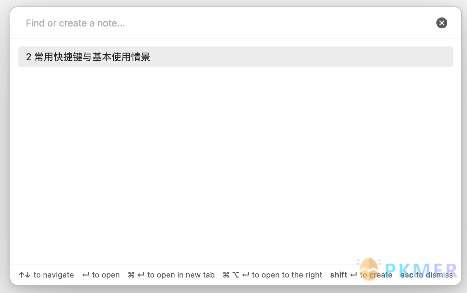The height and width of the screenshot is (293, 467).
Task: Click the 'to open in new tab' hint
Action: [x=181, y=275]
